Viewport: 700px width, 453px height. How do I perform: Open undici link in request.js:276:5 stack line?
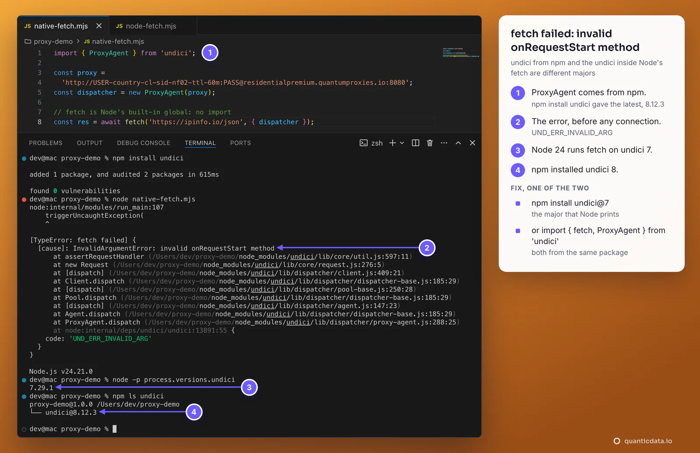pos(266,265)
